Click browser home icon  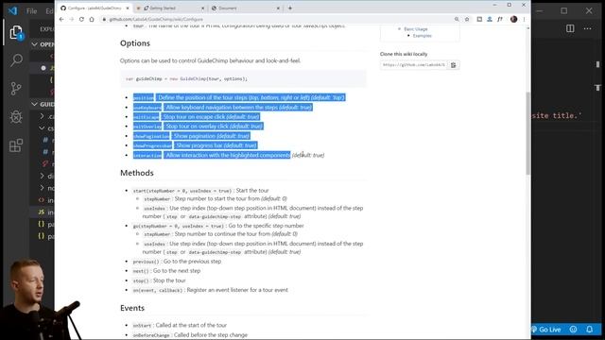click(92, 19)
